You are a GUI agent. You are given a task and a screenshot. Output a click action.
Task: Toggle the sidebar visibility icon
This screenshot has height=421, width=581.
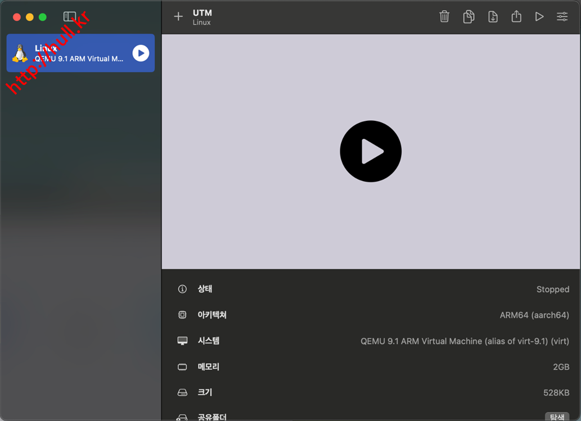(70, 17)
